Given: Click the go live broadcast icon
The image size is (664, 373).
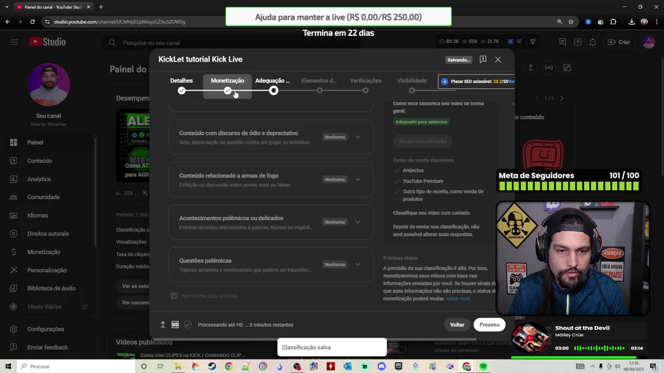Looking at the screenshot, I should pyautogui.click(x=549, y=67).
